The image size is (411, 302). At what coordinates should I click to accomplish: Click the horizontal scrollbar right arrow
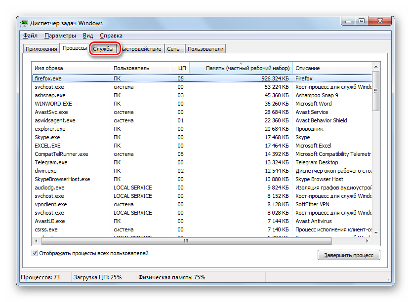pyautogui.click(x=367, y=241)
